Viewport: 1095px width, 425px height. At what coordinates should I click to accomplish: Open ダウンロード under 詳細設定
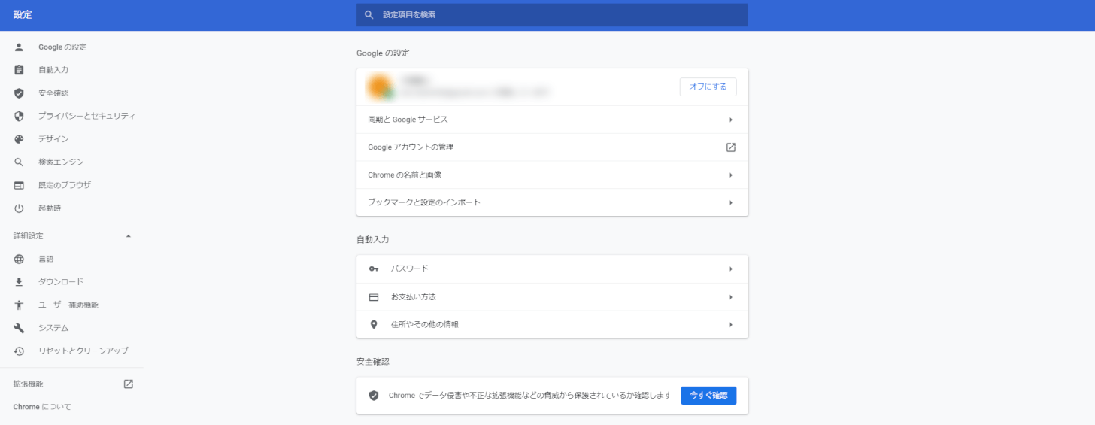coord(61,282)
